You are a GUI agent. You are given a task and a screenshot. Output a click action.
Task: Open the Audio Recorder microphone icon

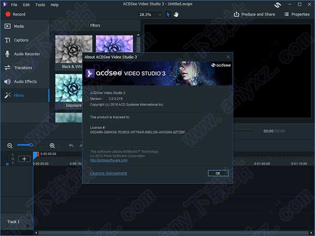(x=7, y=54)
